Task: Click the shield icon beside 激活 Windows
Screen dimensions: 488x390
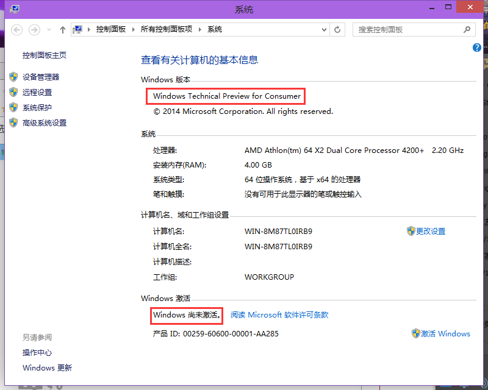Action: click(415, 333)
